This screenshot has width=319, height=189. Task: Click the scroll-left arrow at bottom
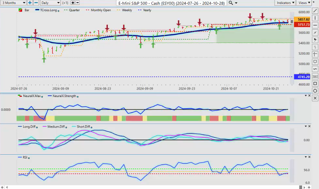7,187
